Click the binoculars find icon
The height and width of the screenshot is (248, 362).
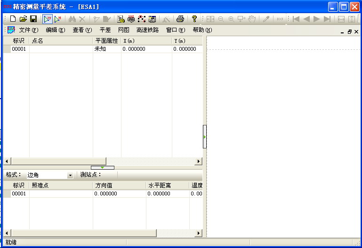pyautogui.click(x=72, y=19)
